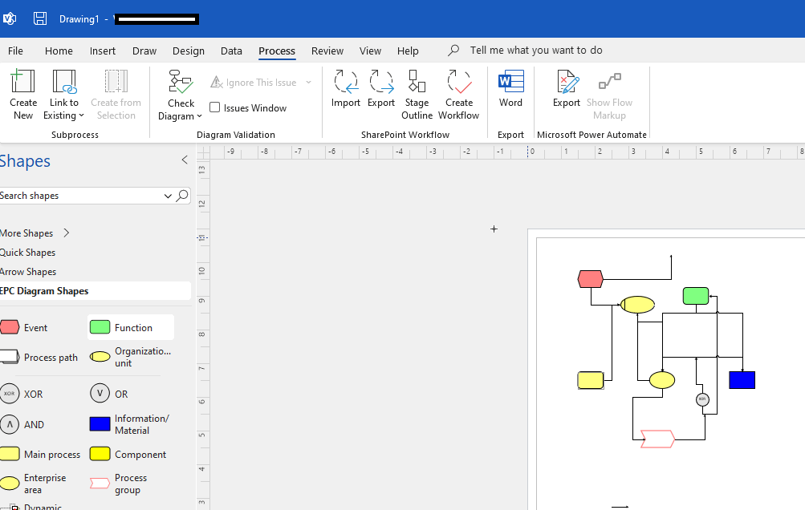Viewport: 805px width, 510px height.
Task: Select the Main process shape
Action: coord(41,454)
